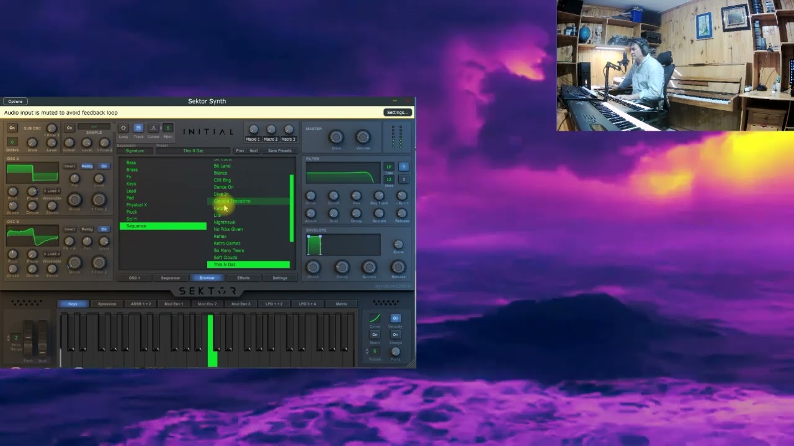This screenshot has height=446, width=794.
Task: Click the Macro 2 knob
Action: [x=271, y=129]
